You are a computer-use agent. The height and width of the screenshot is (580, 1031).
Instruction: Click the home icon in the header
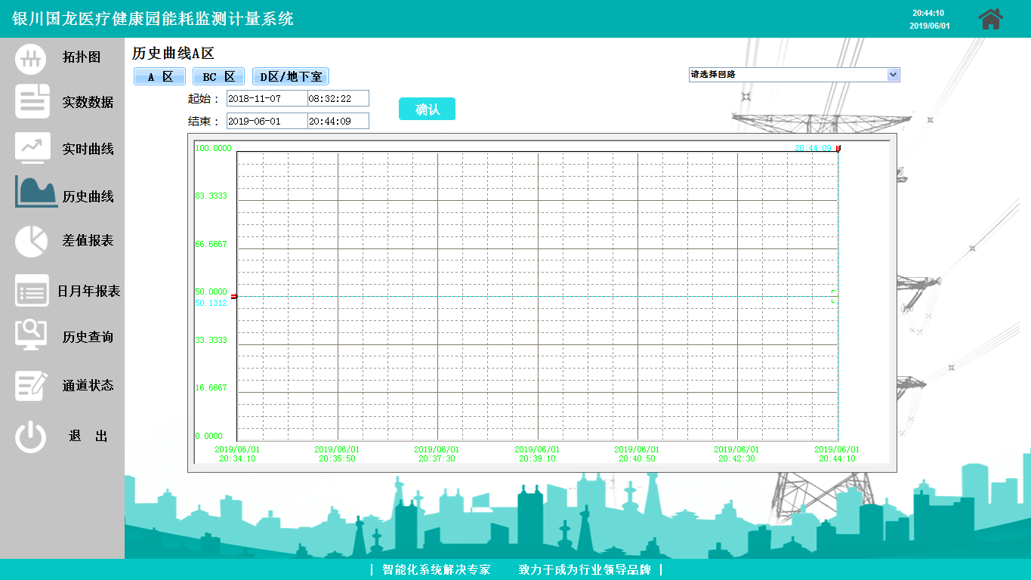990,19
